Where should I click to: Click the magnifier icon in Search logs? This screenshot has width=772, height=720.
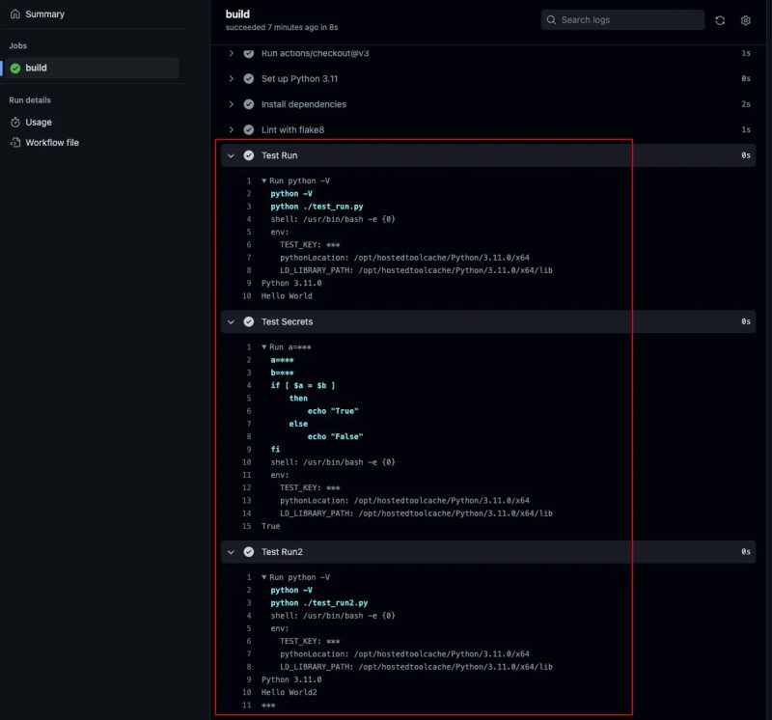click(x=551, y=19)
